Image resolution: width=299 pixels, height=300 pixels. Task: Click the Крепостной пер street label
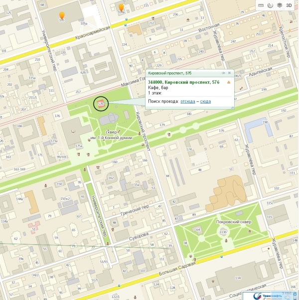pos(285,41)
